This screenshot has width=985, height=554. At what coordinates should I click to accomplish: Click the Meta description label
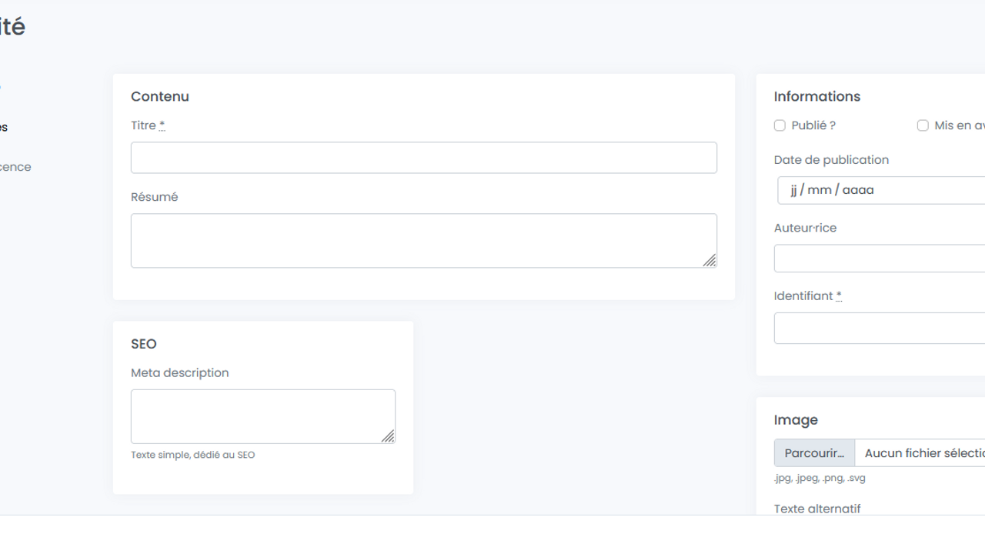tap(180, 372)
